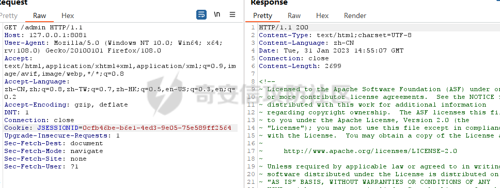This screenshot has width=500, height=188.
Task: Select the Response Raw tab
Action: pos(294,15)
